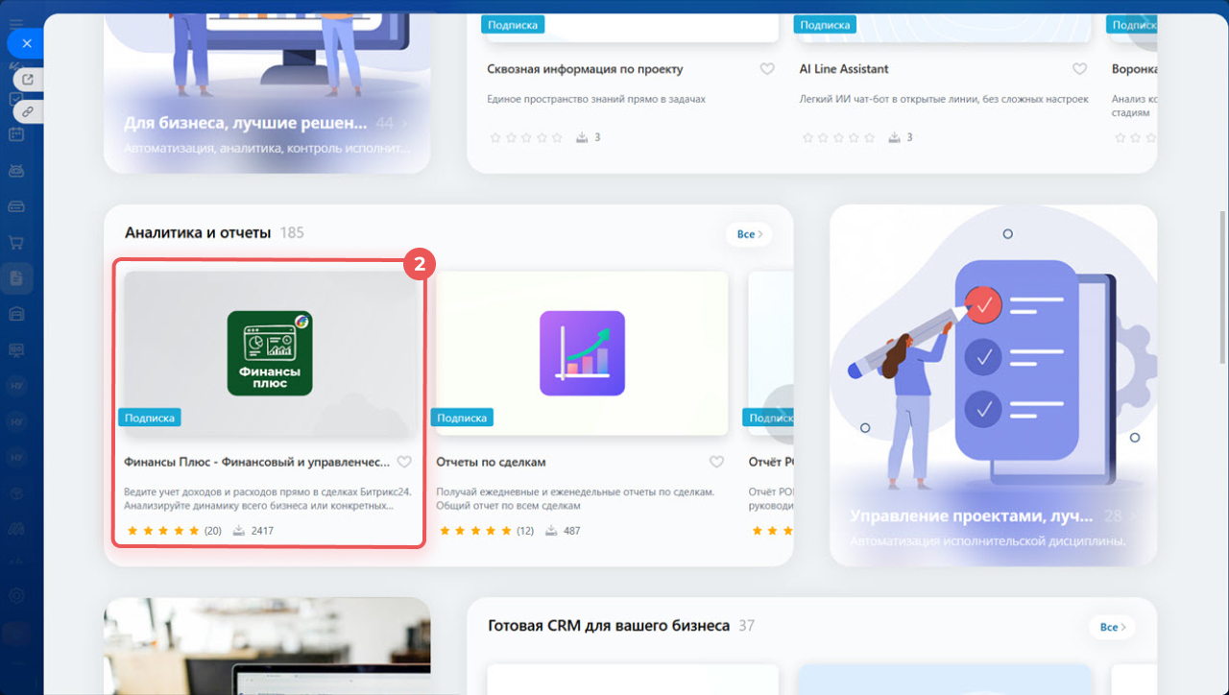Click the Подписка badge on Финансы Плюс

(150, 418)
